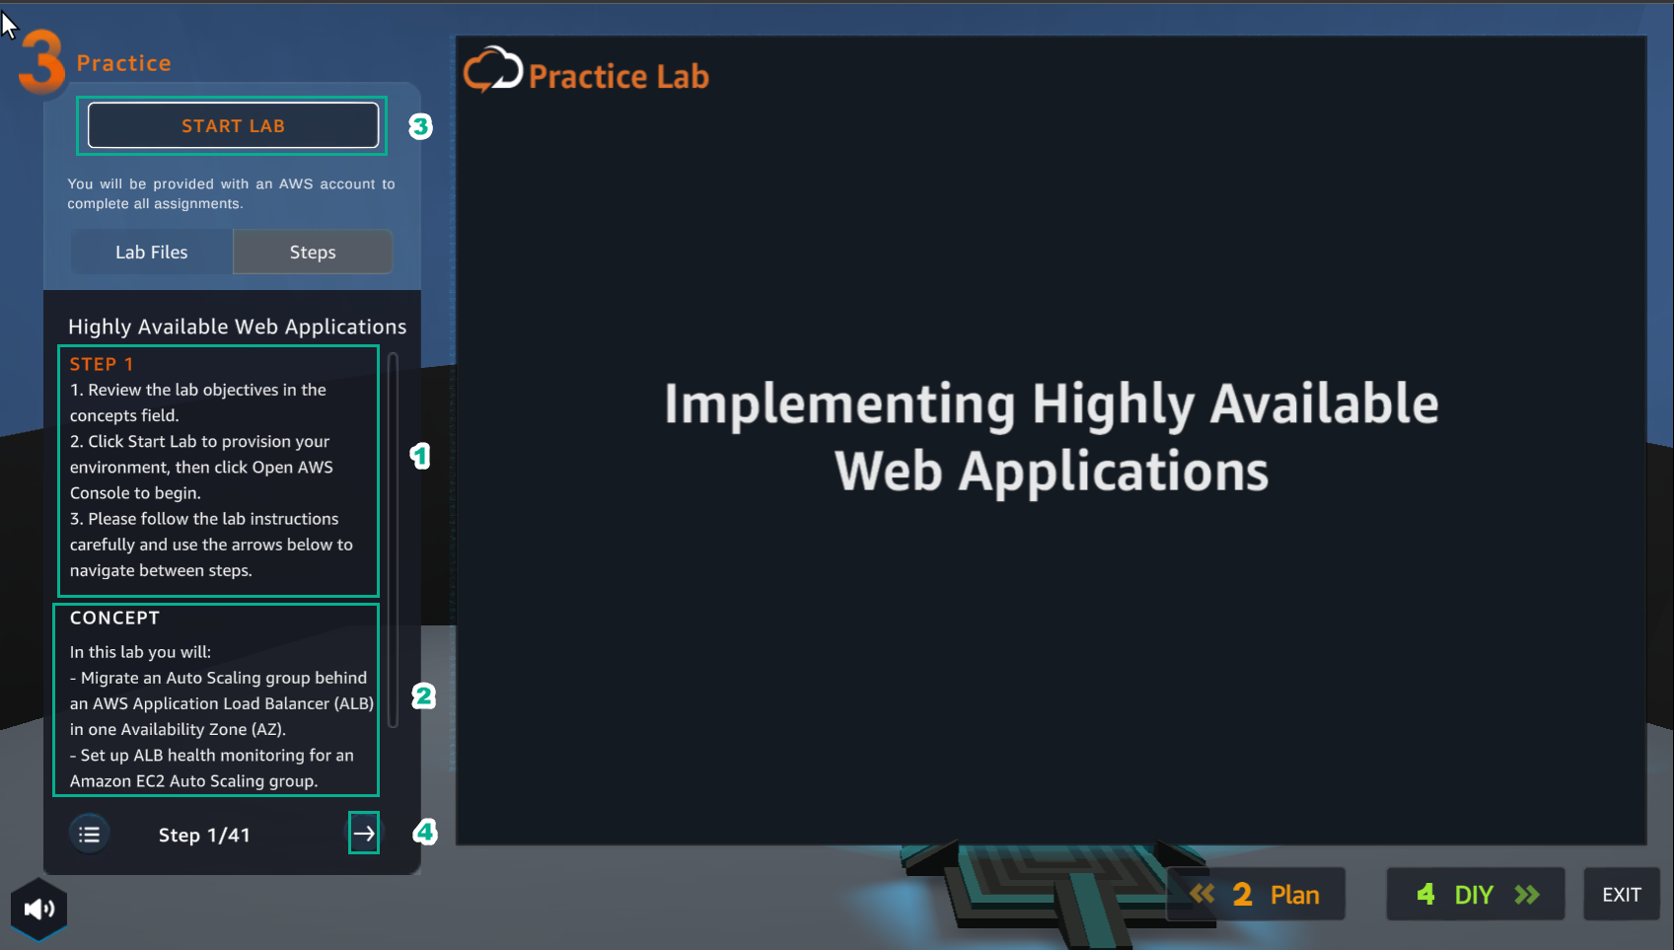Click the 'Practice Lab' header text
1674x950 pixels.
coord(619,76)
